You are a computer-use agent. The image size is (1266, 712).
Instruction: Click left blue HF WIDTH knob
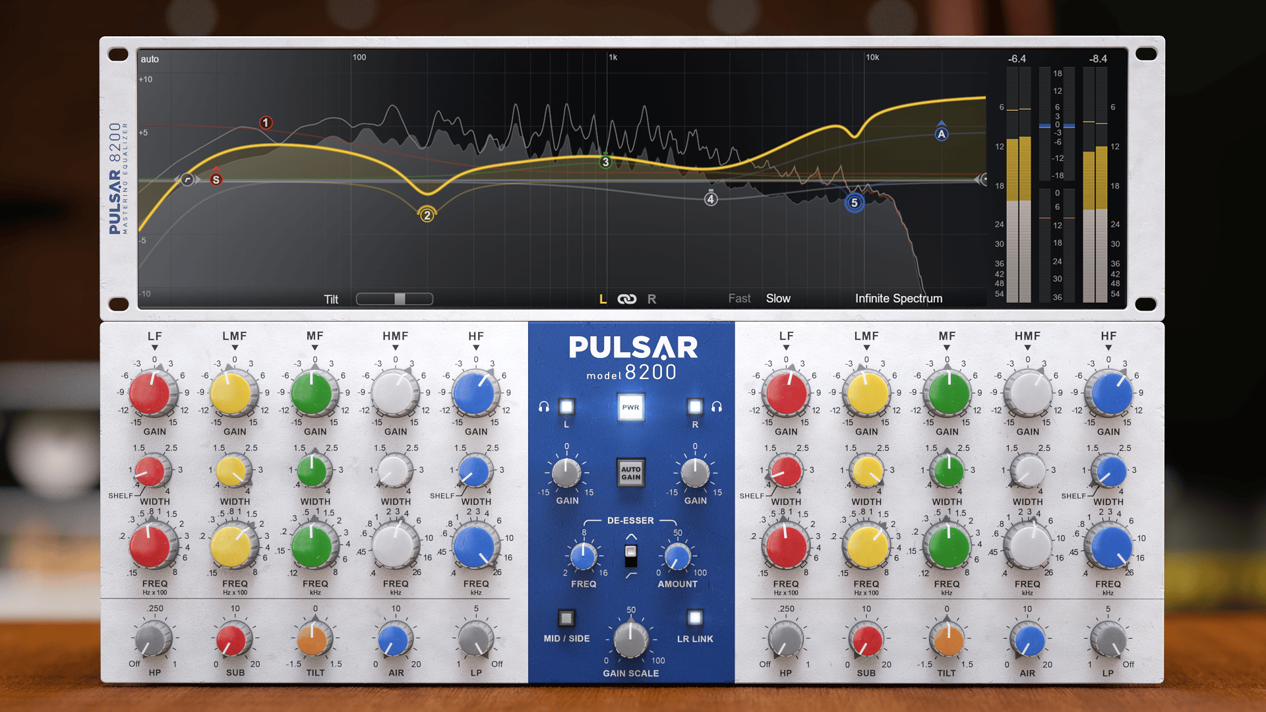tap(474, 471)
